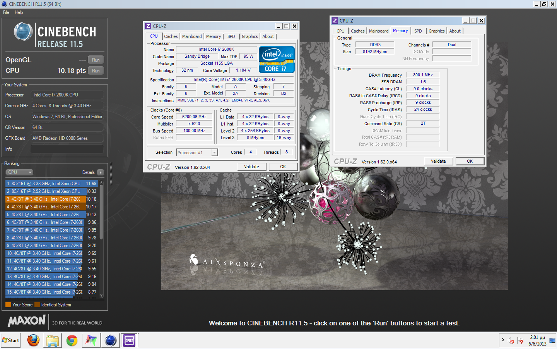Launch Google Chrome from taskbar
Screen dimensions: 557x349
tap(72, 340)
